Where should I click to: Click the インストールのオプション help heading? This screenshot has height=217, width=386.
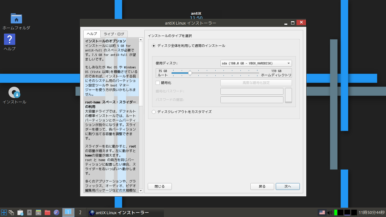click(105, 41)
